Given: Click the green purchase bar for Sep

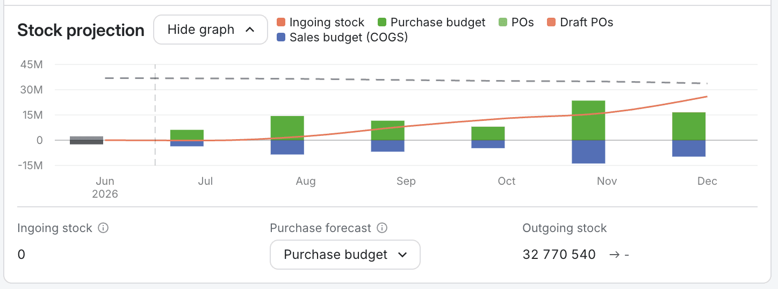Looking at the screenshot, I should [x=388, y=131].
